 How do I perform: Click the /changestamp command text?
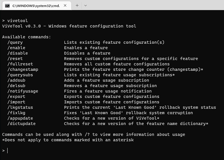point(23,69)
